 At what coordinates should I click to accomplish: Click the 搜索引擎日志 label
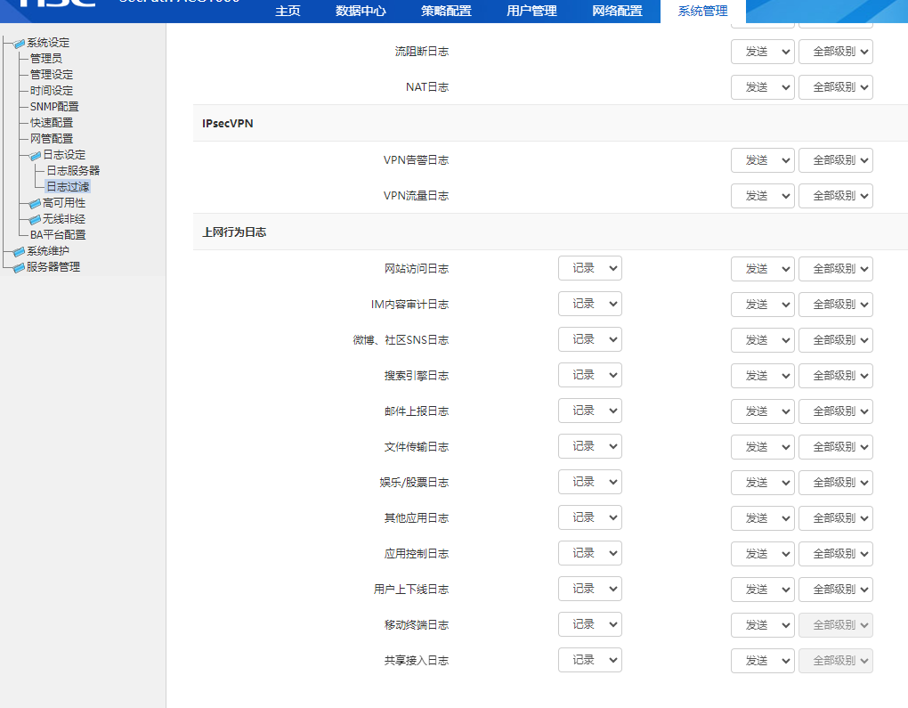pos(417,376)
